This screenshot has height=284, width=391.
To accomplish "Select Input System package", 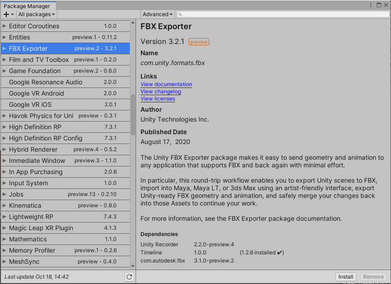I will point(66,183).
